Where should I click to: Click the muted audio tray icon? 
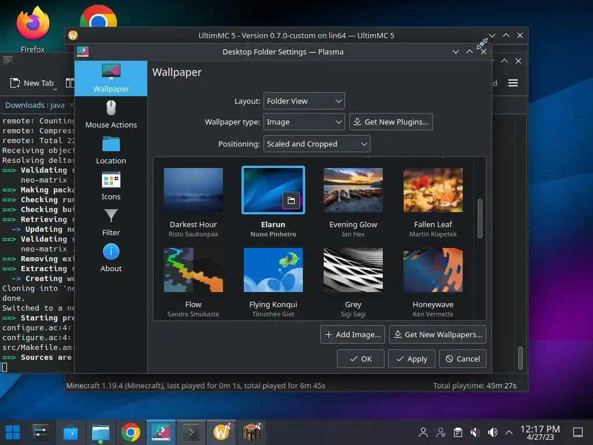(x=475, y=432)
